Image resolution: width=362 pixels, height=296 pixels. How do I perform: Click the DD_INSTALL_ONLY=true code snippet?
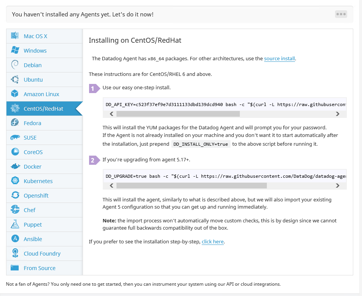tap(201, 144)
